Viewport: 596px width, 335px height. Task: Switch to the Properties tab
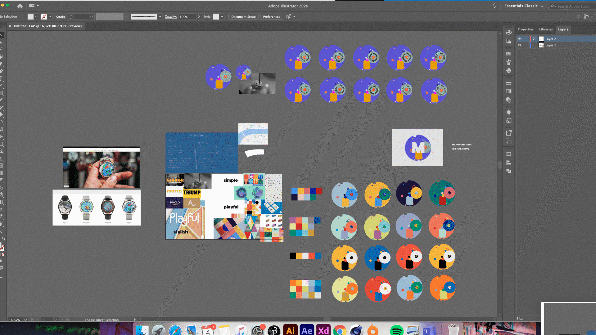click(x=525, y=29)
